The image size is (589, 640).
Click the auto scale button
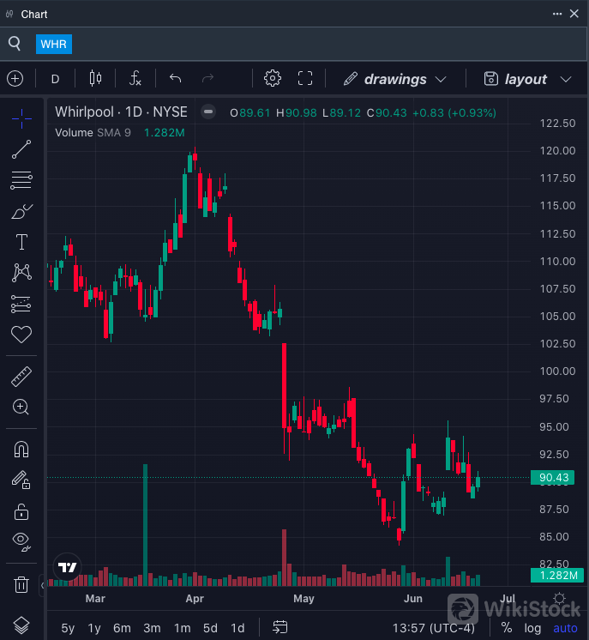(565, 628)
